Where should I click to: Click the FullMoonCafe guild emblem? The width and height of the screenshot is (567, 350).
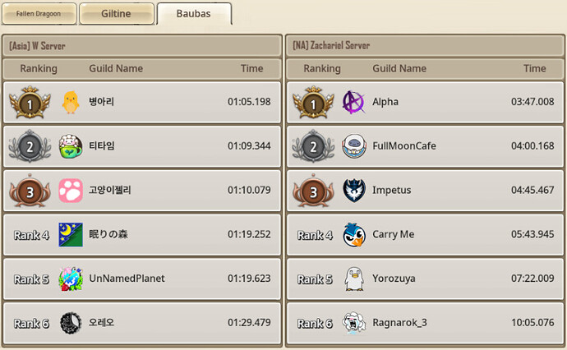[354, 146]
